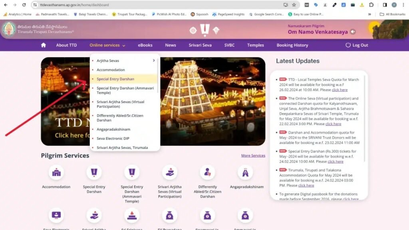The height and width of the screenshot is (230, 409).
Task: Mute the Om Namo Venkatesaya audio speaker
Action: (x=353, y=32)
